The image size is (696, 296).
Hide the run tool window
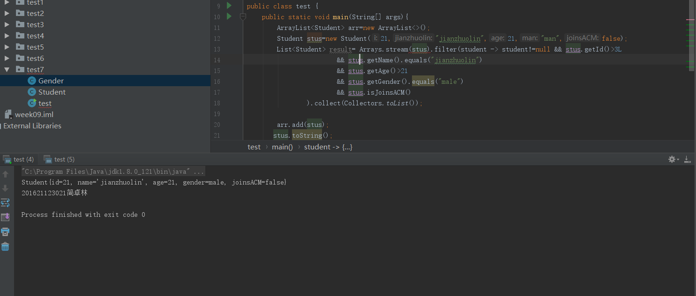pyautogui.click(x=688, y=159)
